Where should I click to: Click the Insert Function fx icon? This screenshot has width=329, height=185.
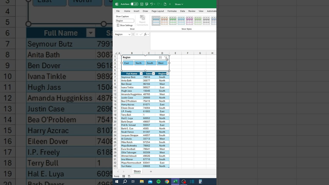coord(145,34)
